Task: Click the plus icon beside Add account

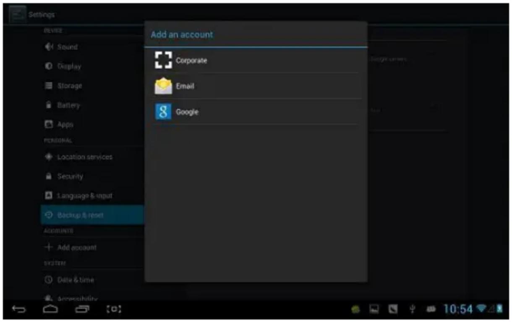Action: (49, 247)
